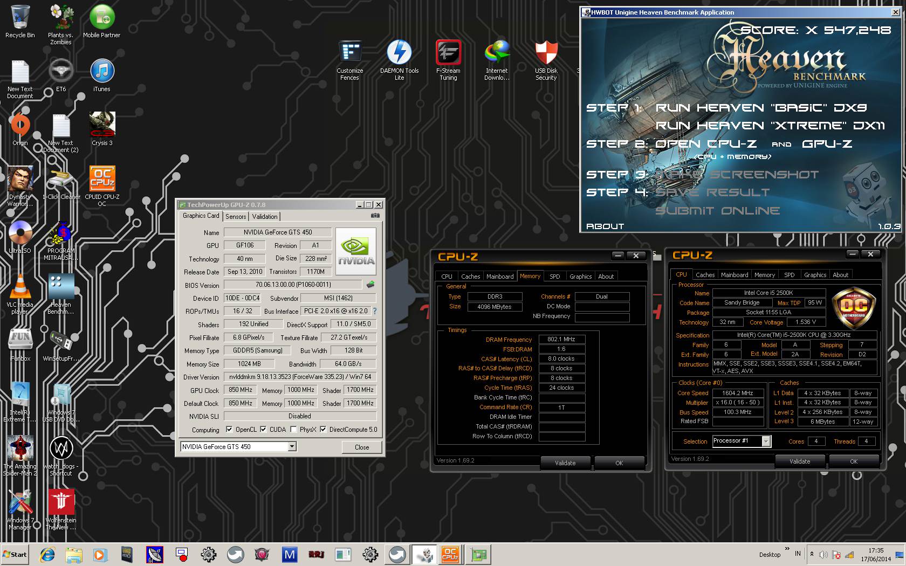Image resolution: width=906 pixels, height=566 pixels.
Task: Click Validate in CPU-Z Memory window
Action: tap(565, 463)
